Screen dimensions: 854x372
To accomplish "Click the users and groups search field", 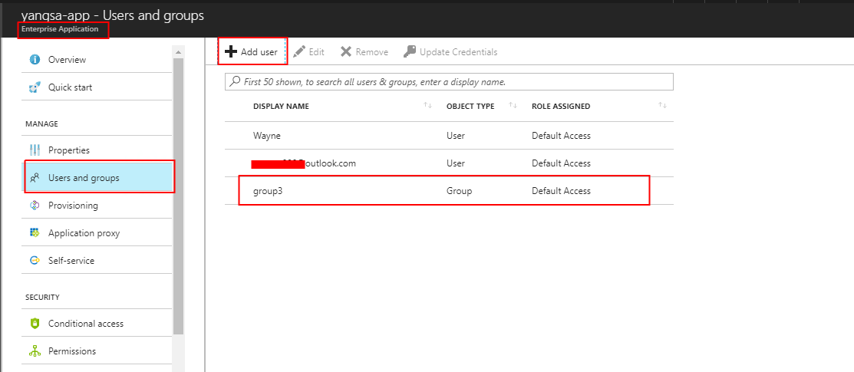I will pyautogui.click(x=449, y=82).
